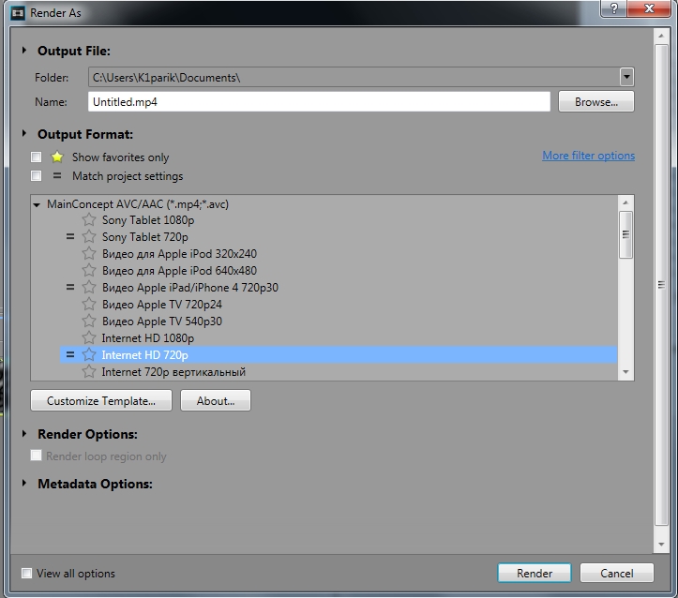The image size is (678, 598).
Task: Collapse the MainConcept AVC/AAC format group
Action: [x=37, y=205]
